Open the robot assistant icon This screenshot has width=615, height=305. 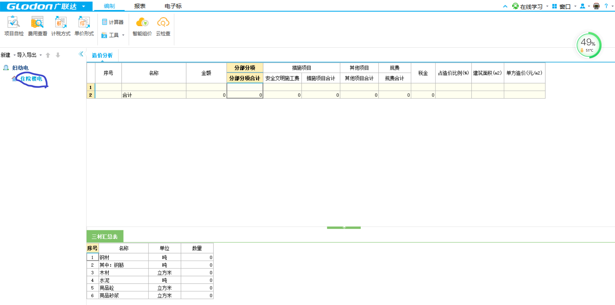pyautogui.click(x=596, y=6)
